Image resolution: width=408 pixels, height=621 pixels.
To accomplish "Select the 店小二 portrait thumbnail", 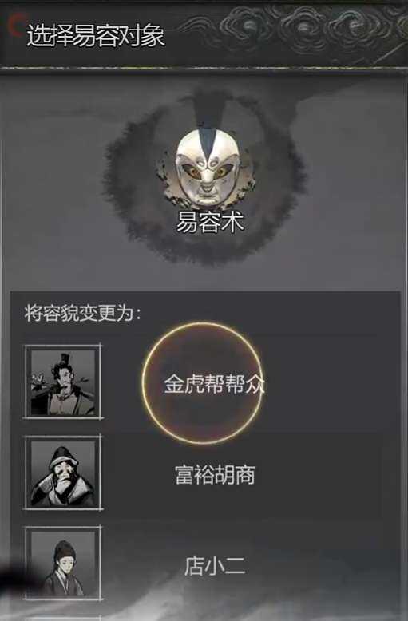I will click(x=63, y=564).
